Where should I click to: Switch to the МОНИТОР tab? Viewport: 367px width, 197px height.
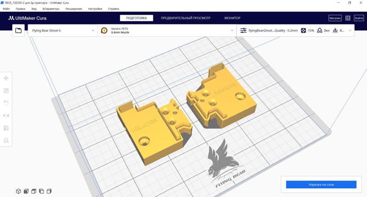pyautogui.click(x=233, y=18)
